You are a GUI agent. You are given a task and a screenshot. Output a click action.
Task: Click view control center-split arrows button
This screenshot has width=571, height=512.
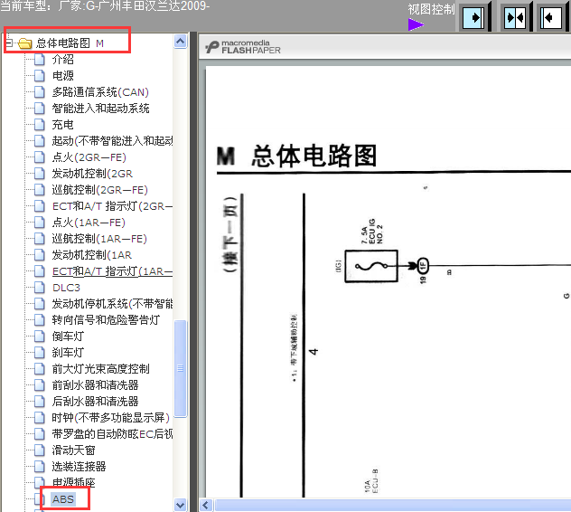pos(515,17)
